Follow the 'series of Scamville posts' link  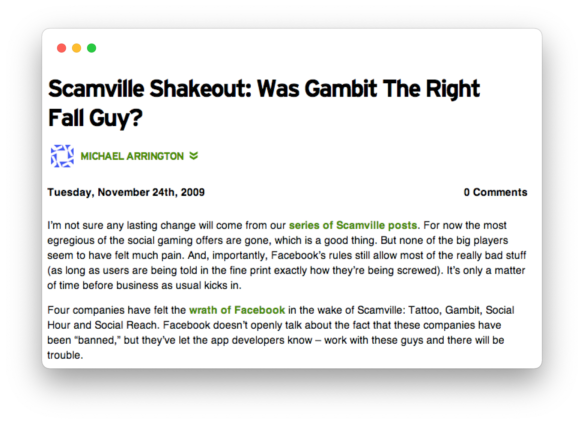click(x=353, y=225)
